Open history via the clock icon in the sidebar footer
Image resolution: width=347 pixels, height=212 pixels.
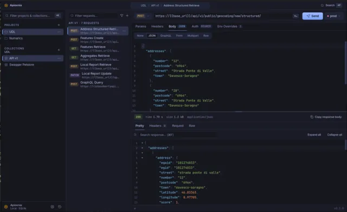(x=60, y=207)
